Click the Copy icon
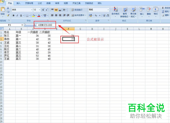Image resolution: width=170 pixels, height=123 pixels. point(8,12)
